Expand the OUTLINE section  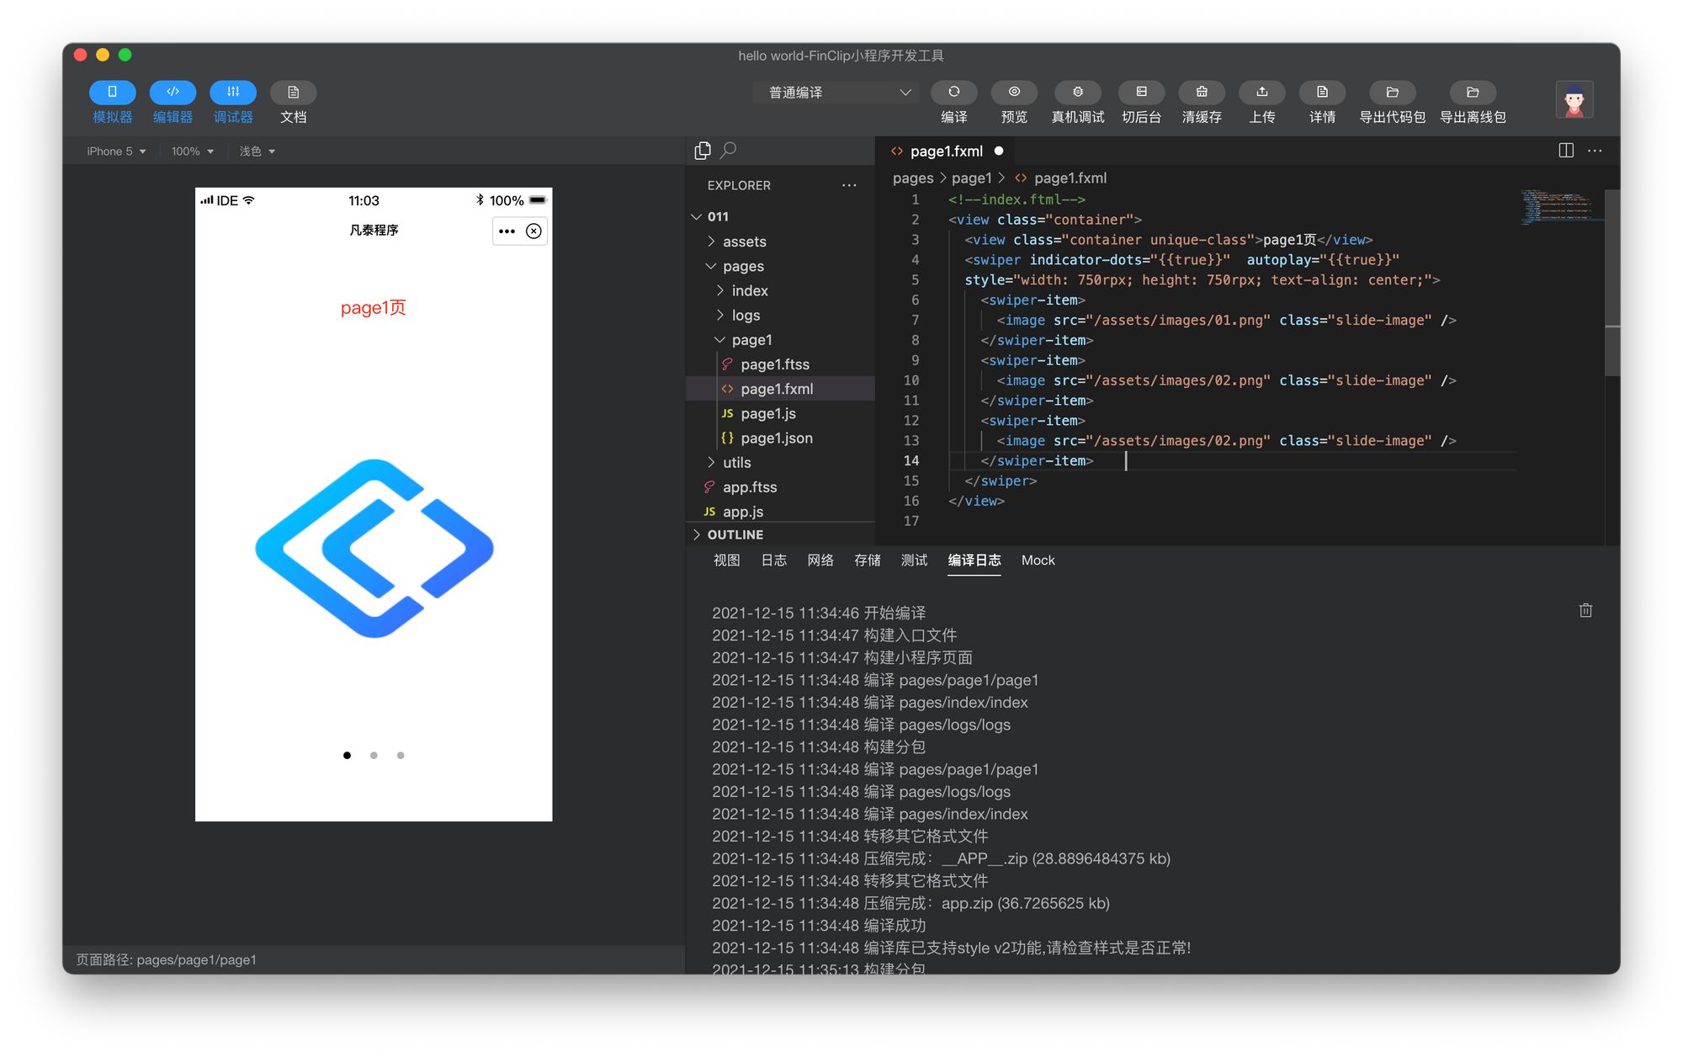click(735, 534)
